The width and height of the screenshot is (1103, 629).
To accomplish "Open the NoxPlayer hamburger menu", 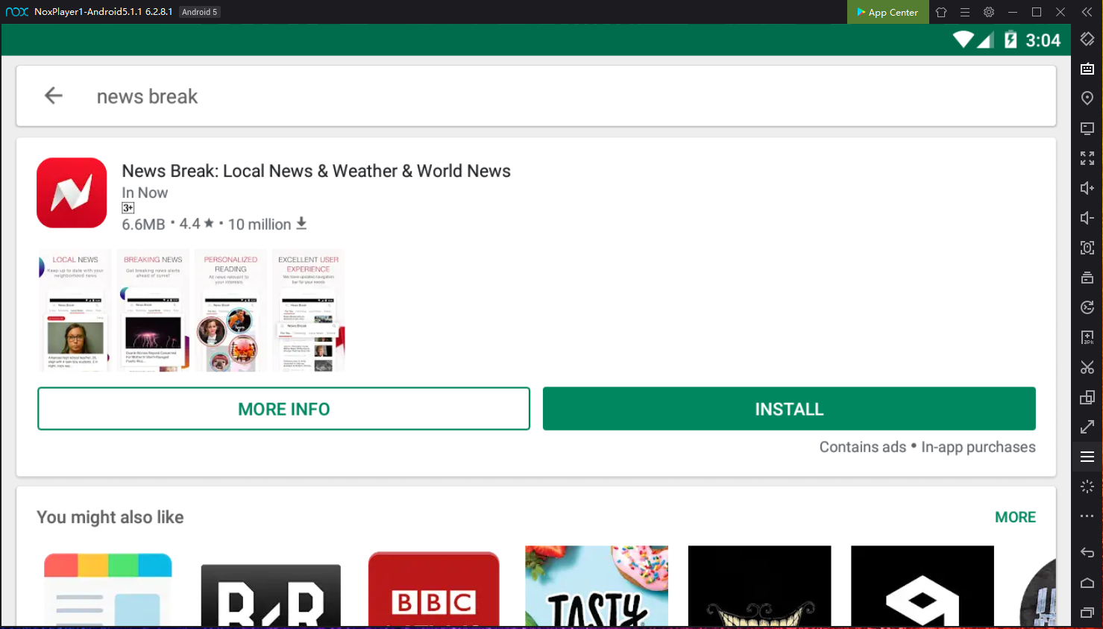I will (x=965, y=11).
